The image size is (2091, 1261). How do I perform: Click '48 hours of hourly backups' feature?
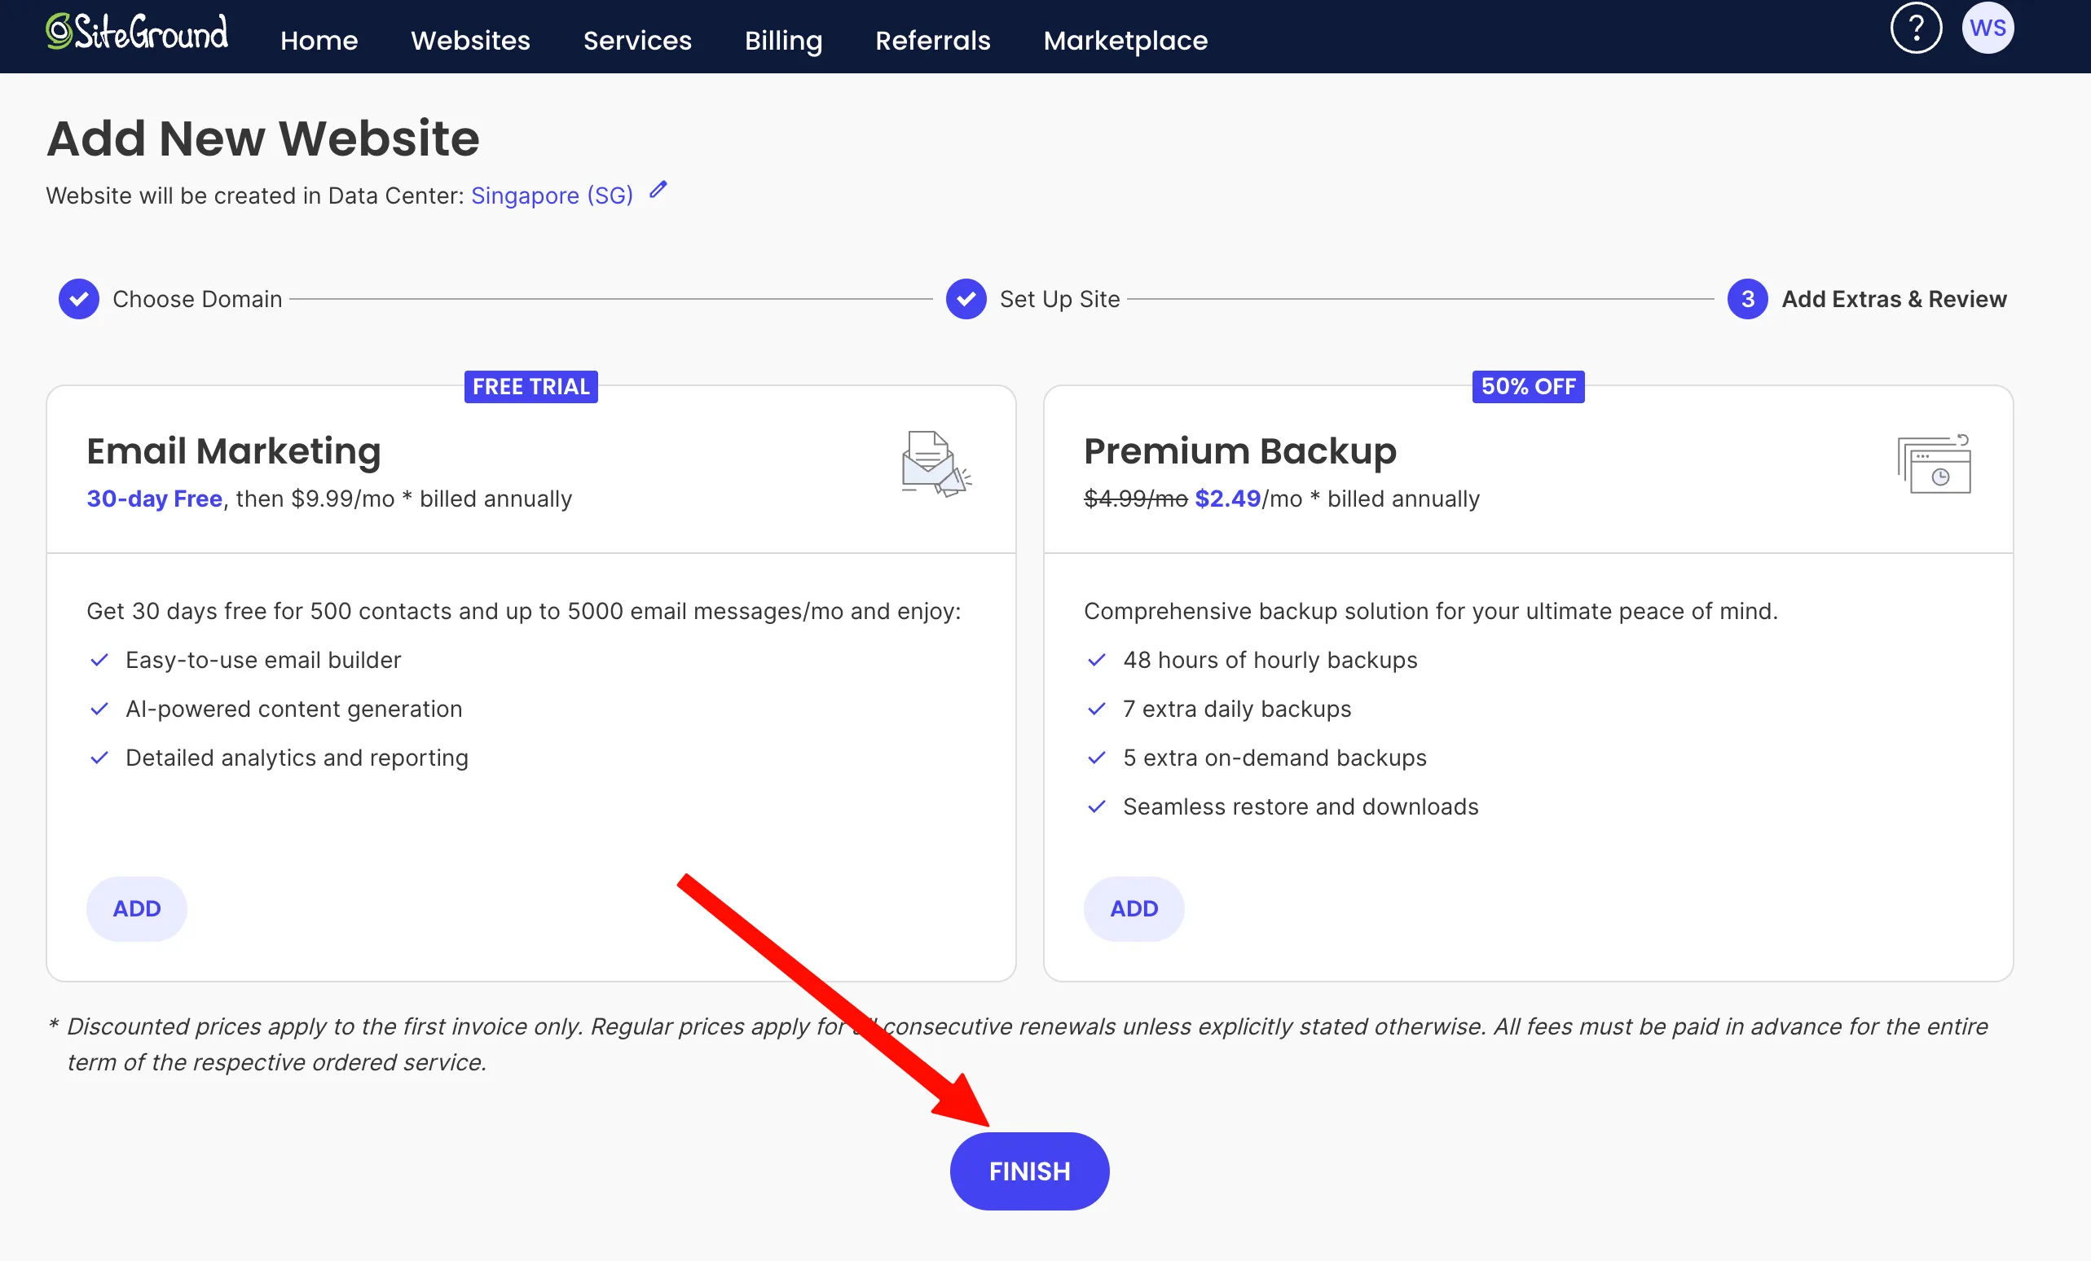click(1270, 659)
